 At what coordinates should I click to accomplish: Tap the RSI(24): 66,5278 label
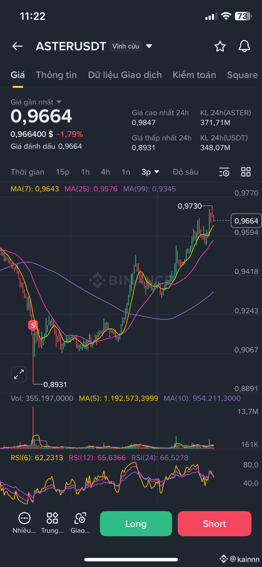pos(160,458)
